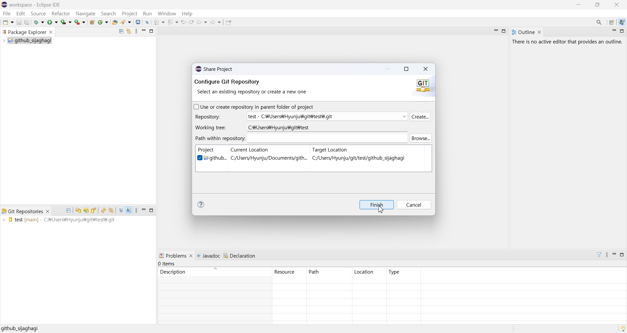Collapse all in Package Explorer
This screenshot has height=333, width=627.
pos(121,31)
